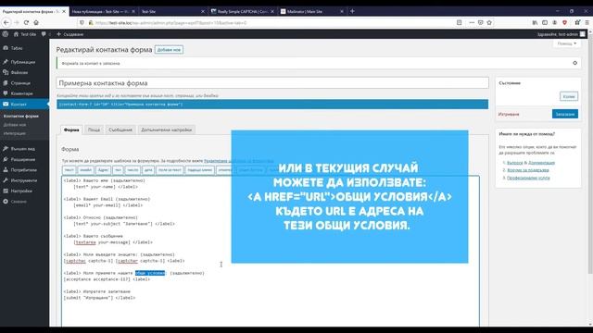Switch to the Съобщения tab

click(120, 129)
